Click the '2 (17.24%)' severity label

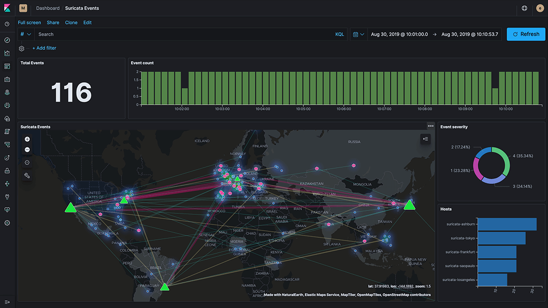461,147
